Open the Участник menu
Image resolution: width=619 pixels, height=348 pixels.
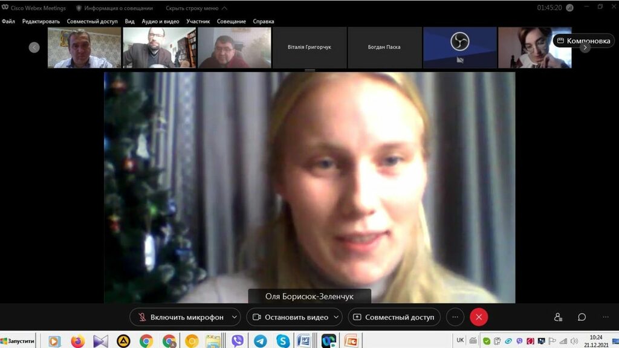[x=198, y=21]
